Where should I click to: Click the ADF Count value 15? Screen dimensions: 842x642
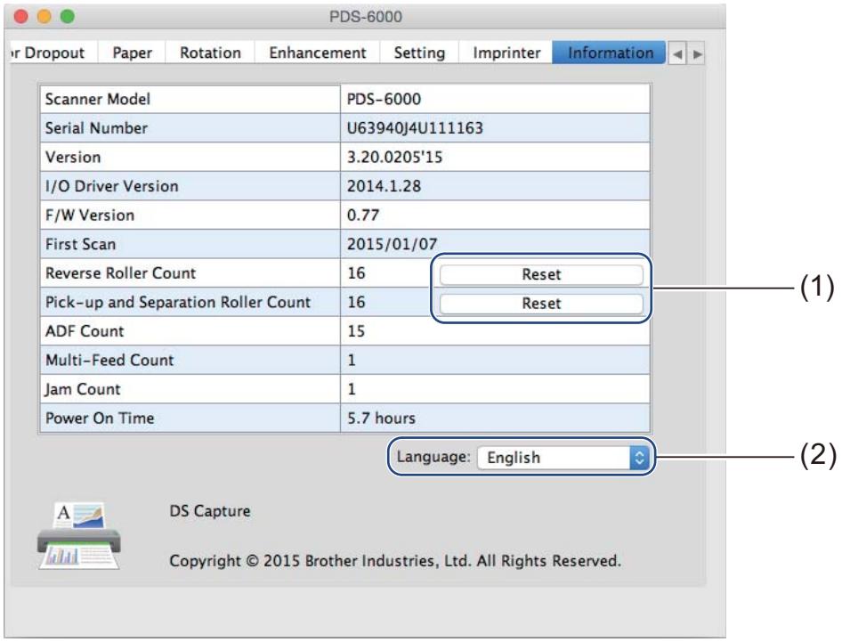(x=356, y=331)
